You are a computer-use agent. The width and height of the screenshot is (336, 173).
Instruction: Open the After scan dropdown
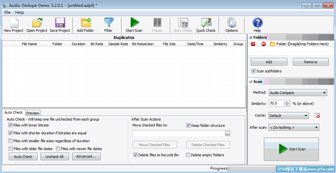pyautogui.click(x=294, y=127)
